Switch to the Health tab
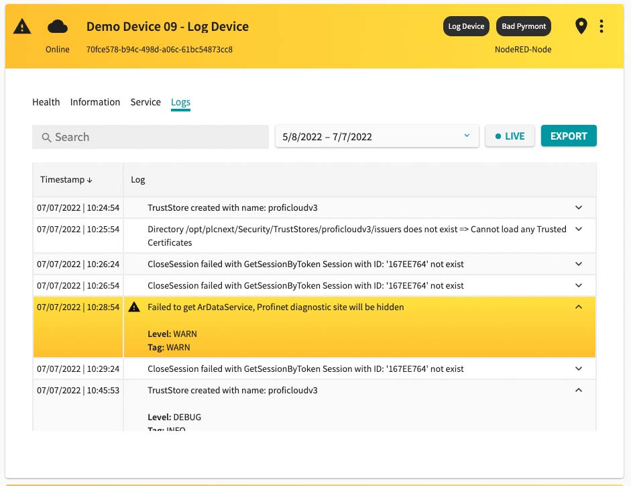The image size is (631, 486). pyautogui.click(x=46, y=102)
